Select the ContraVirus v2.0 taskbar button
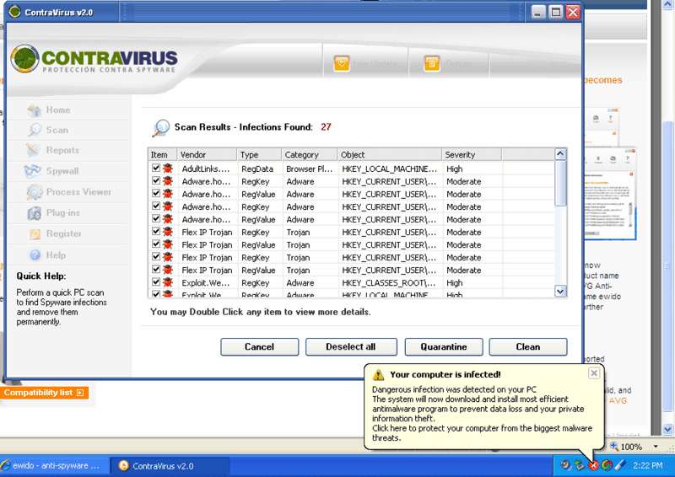This screenshot has width=675, height=477. pyautogui.click(x=170, y=466)
